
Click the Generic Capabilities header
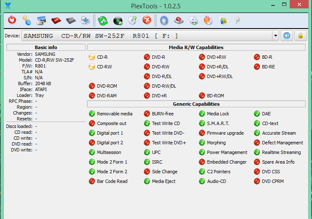click(196, 104)
